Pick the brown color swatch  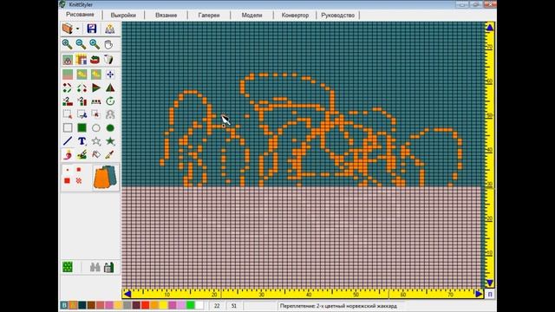coord(91,305)
